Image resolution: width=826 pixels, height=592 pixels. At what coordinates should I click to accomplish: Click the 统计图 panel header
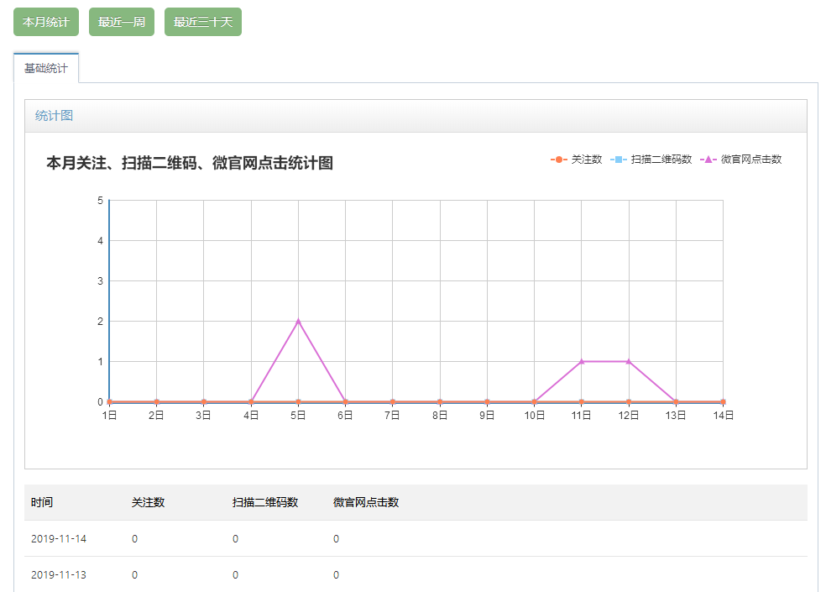tap(416, 116)
